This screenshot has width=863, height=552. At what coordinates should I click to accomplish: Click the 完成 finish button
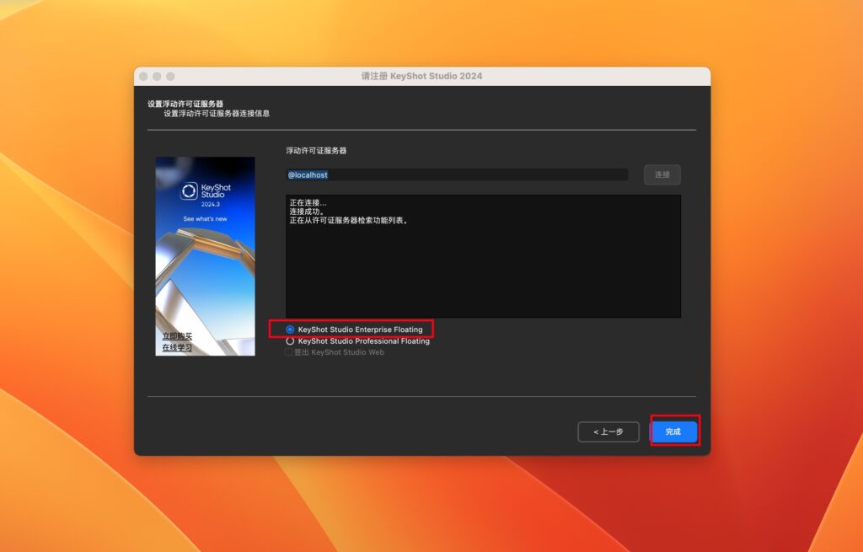674,431
